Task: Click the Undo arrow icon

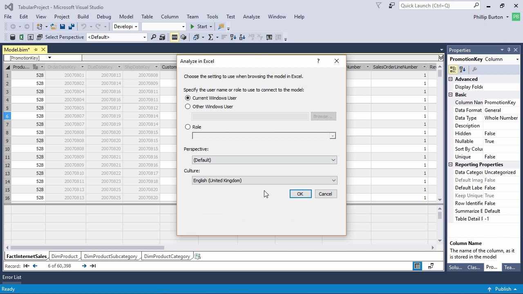Action: point(83,27)
